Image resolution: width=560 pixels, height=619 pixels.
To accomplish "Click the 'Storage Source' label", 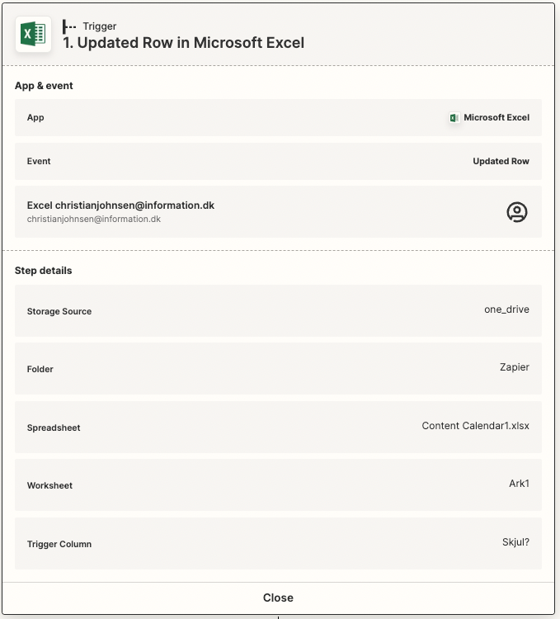I will (x=59, y=311).
